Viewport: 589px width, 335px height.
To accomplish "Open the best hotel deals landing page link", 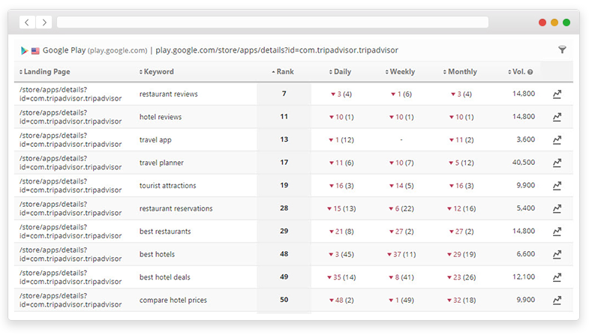I will [69, 277].
